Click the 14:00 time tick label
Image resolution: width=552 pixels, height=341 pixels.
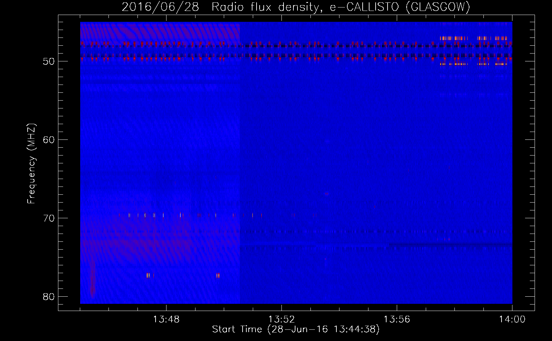[x=512, y=320]
